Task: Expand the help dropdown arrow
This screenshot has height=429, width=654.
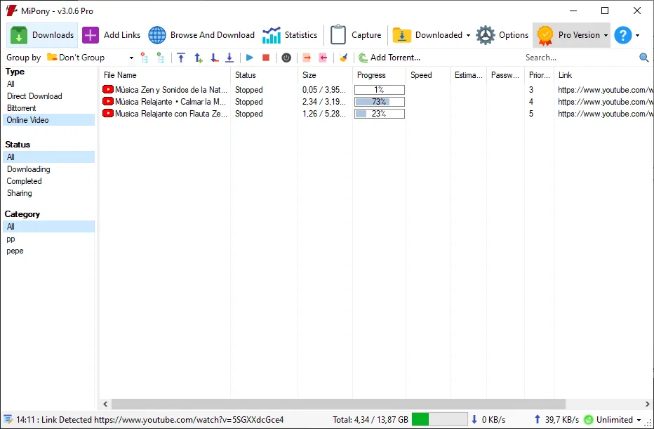Action: tap(637, 36)
